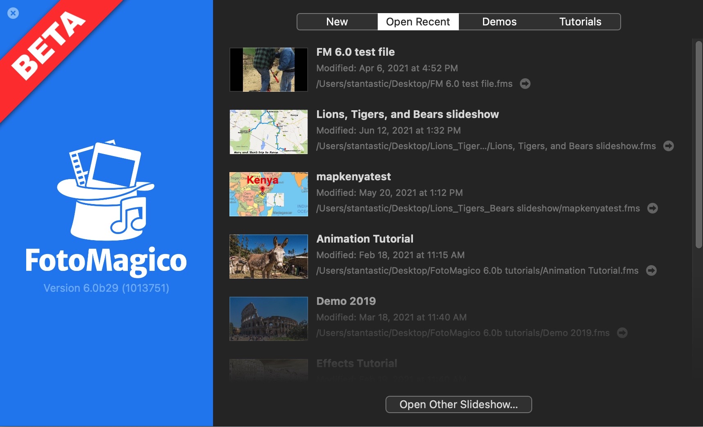Open the Kenya route map thumbnail

click(269, 132)
